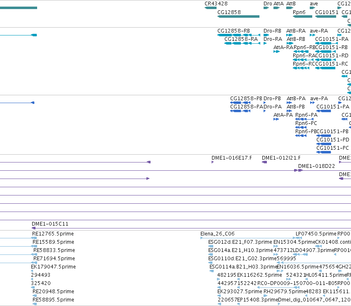The width and height of the screenshot is (351, 306).
Task: Click the Rpn6-RB transcript label
Action: [304, 47]
